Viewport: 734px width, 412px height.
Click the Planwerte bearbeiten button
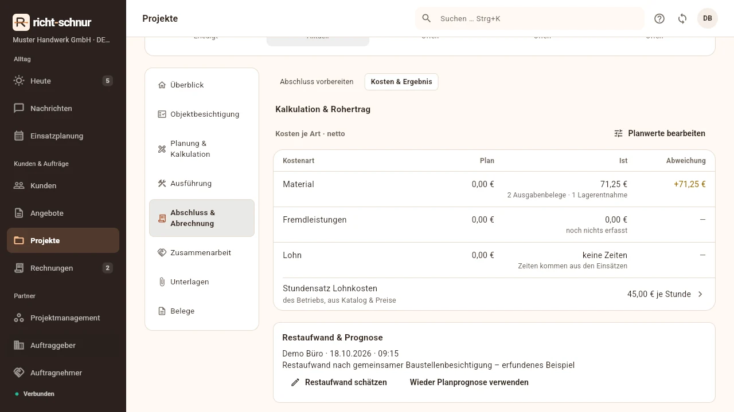coord(659,133)
